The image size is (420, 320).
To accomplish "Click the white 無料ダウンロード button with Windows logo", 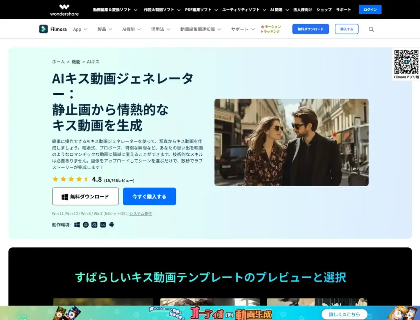I will coord(85,196).
